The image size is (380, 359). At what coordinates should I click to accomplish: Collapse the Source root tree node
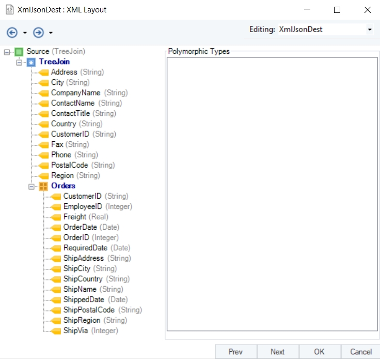point(7,52)
